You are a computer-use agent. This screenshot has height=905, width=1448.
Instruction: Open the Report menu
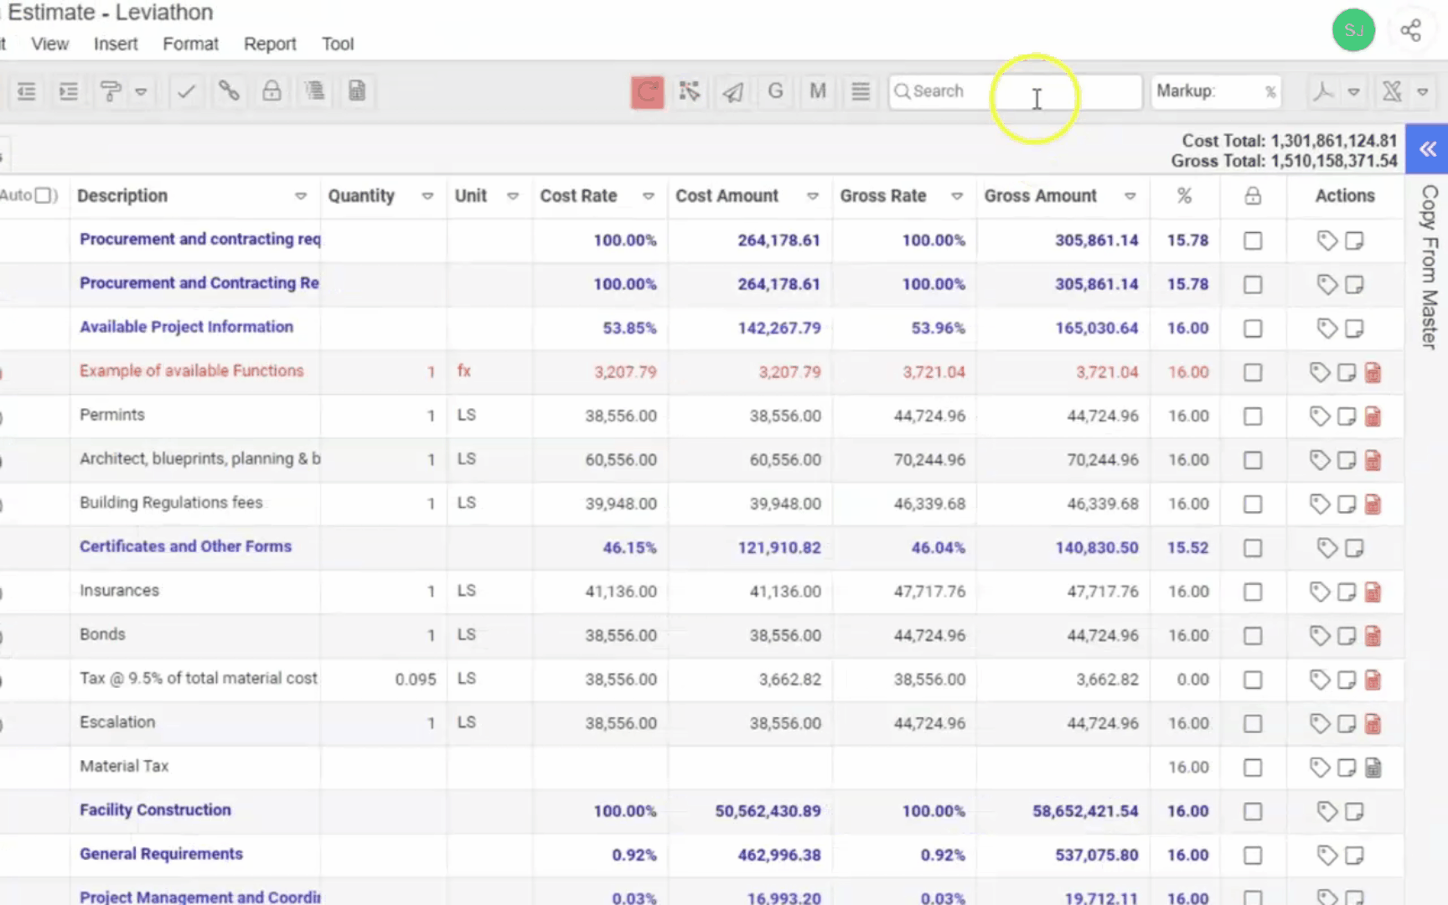pos(270,44)
